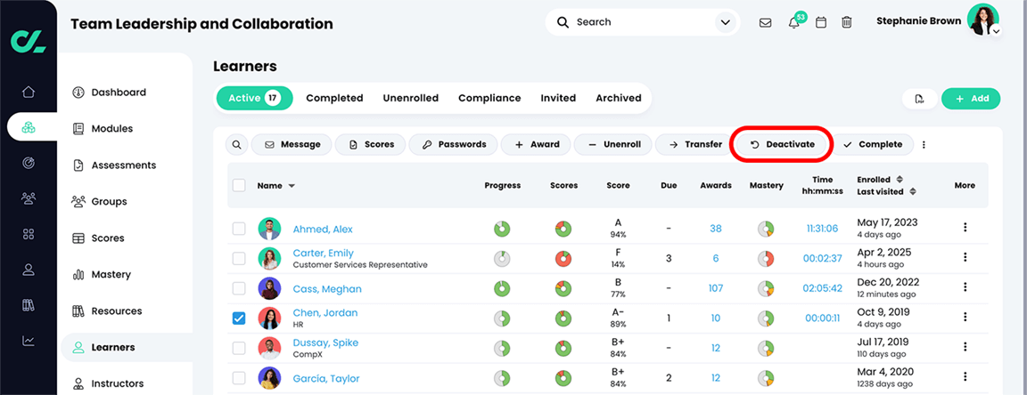Sort by Enrolled date arrows
The image size is (1027, 395).
900,179
